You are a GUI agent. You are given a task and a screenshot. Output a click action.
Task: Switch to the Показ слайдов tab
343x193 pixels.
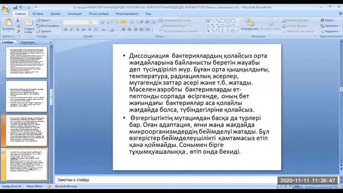click(x=99, y=13)
